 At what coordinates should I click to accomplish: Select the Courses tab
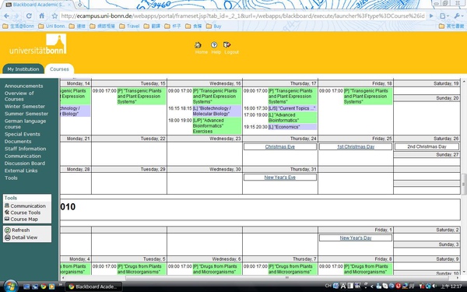59,69
